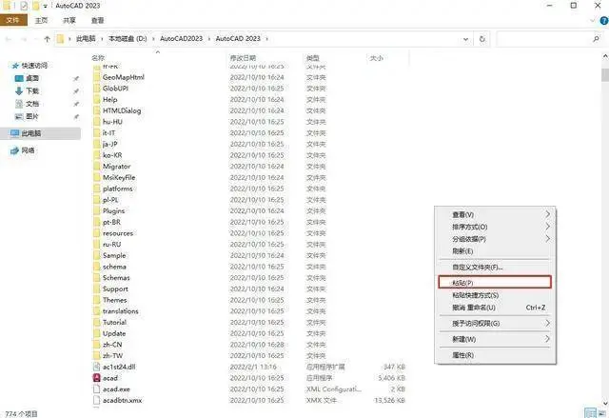Select the ac1st24.dll file icon
This screenshot has width=609, height=418.
(97, 367)
